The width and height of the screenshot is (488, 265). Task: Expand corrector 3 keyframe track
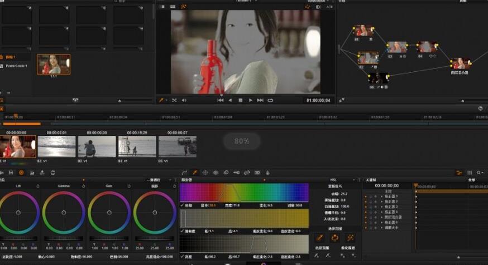tap(381, 207)
